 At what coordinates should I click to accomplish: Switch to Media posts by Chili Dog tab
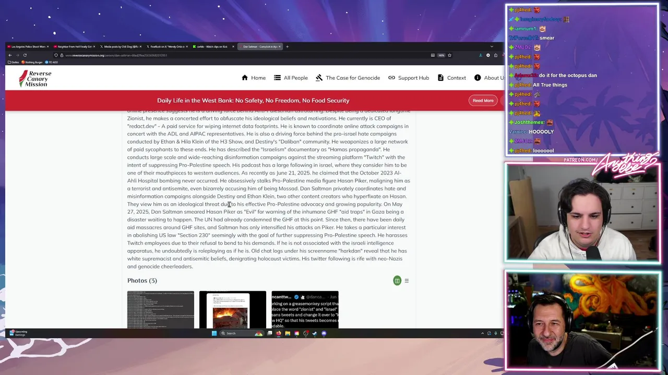(120, 46)
